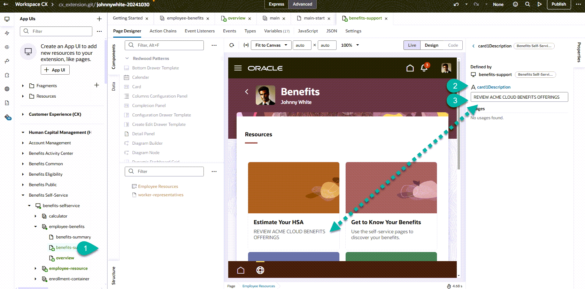Click the home icon in Oracle header
The image size is (585, 289).
pyautogui.click(x=410, y=68)
